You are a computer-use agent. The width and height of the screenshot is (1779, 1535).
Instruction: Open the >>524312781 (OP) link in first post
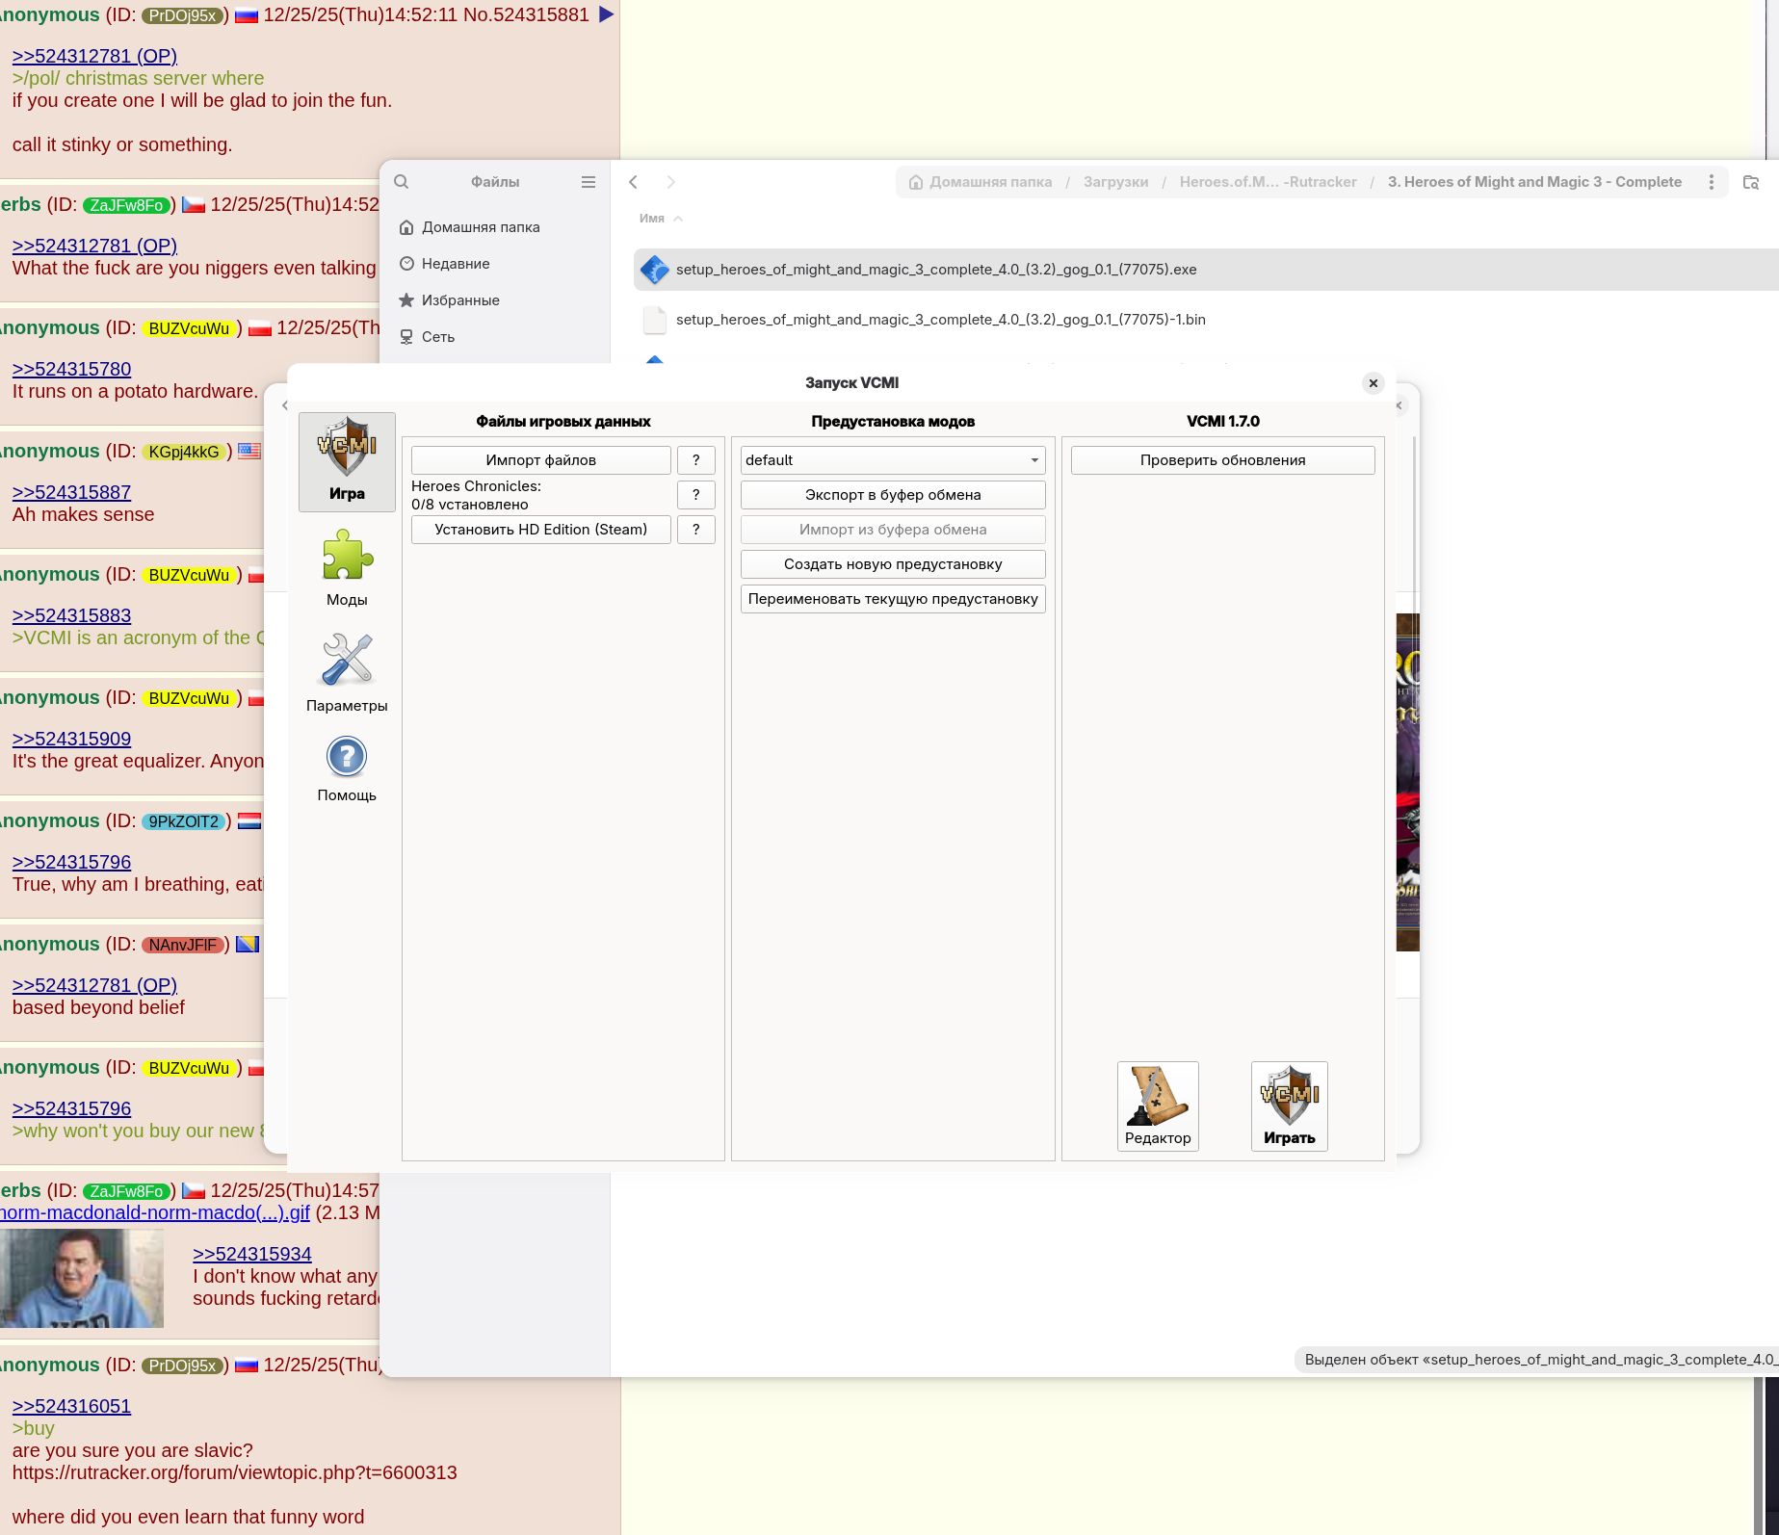(94, 56)
